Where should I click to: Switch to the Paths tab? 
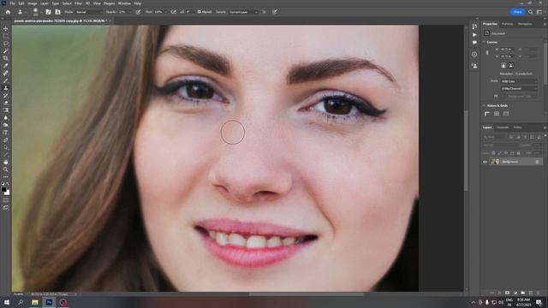[x=517, y=127]
